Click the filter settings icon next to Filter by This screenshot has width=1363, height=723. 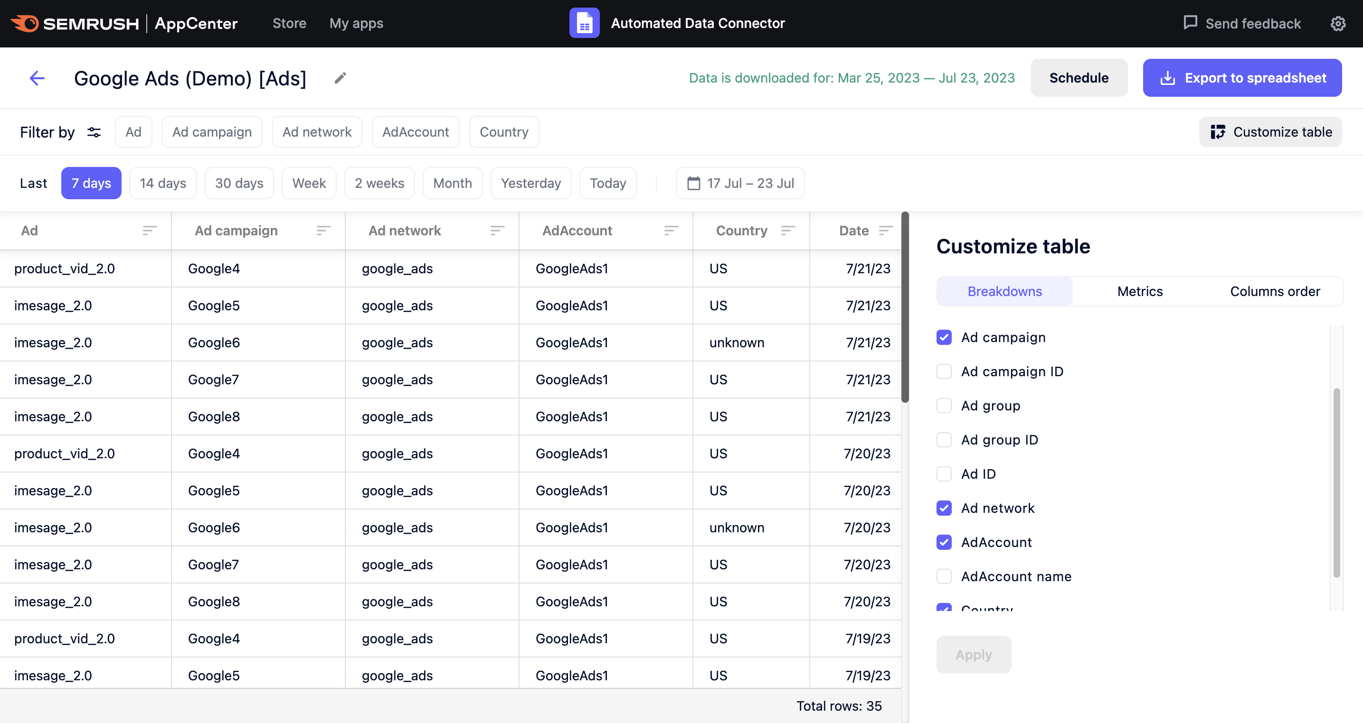click(x=93, y=131)
